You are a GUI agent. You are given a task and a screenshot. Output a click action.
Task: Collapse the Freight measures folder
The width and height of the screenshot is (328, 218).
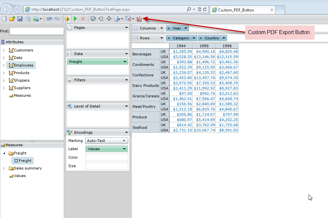4,153
